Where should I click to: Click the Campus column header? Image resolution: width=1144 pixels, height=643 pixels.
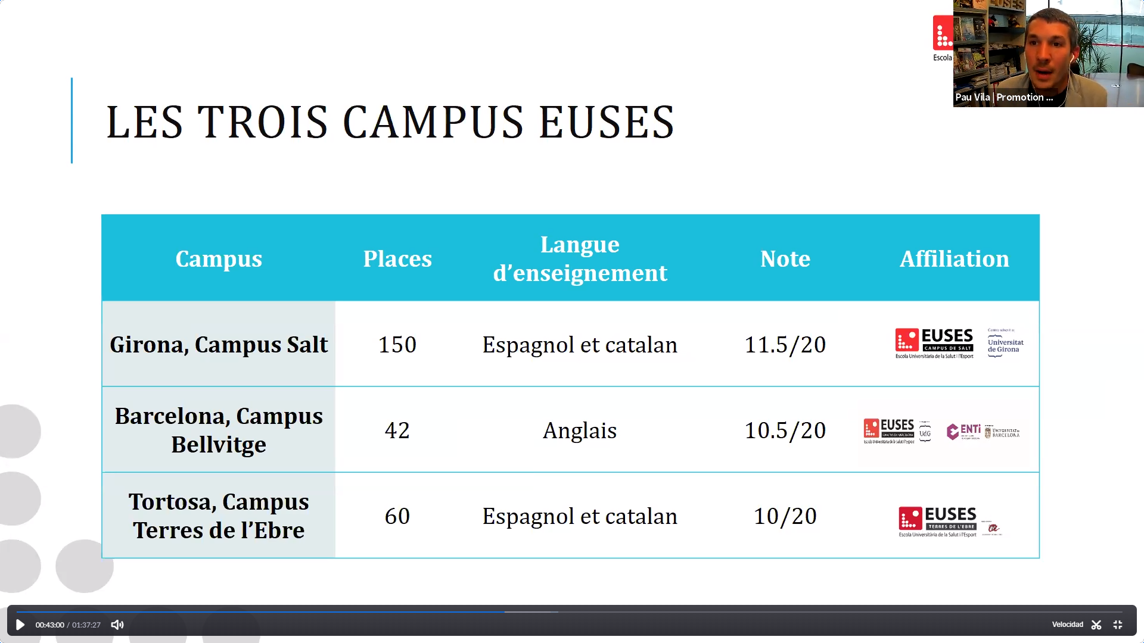219,258
